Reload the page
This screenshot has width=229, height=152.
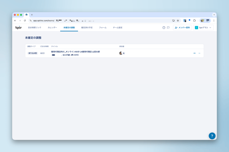(25, 20)
